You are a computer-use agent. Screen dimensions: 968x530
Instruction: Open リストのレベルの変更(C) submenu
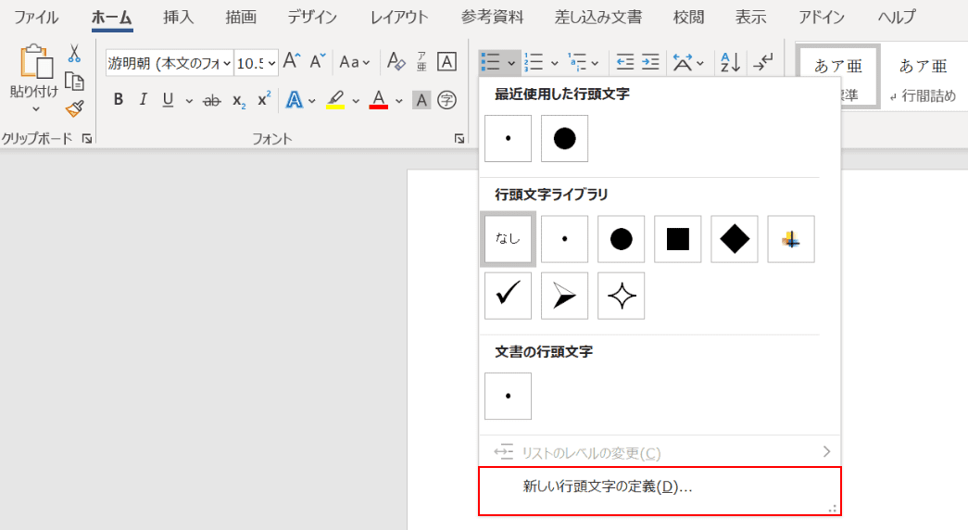tap(660, 453)
